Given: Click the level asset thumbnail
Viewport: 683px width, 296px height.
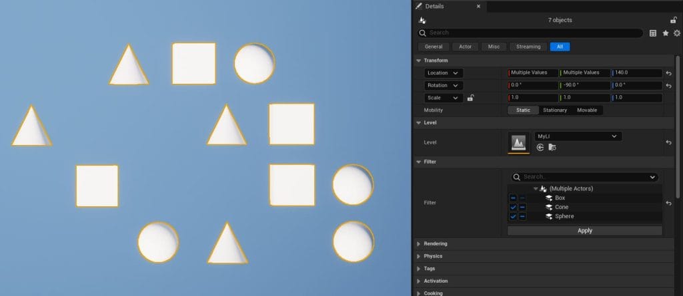Looking at the screenshot, I should tap(519, 142).
